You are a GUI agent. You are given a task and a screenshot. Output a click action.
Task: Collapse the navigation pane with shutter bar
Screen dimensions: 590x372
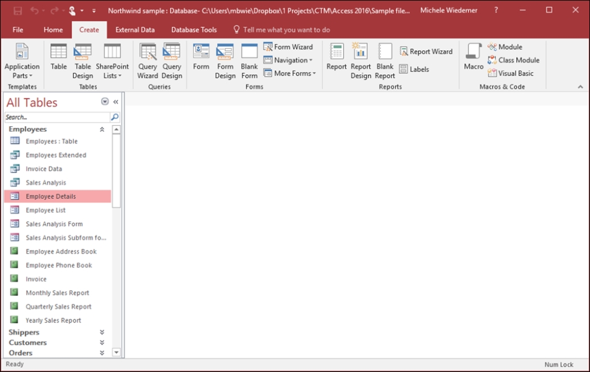(115, 102)
